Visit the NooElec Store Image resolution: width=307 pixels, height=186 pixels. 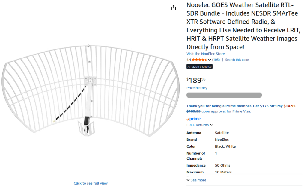(205, 54)
